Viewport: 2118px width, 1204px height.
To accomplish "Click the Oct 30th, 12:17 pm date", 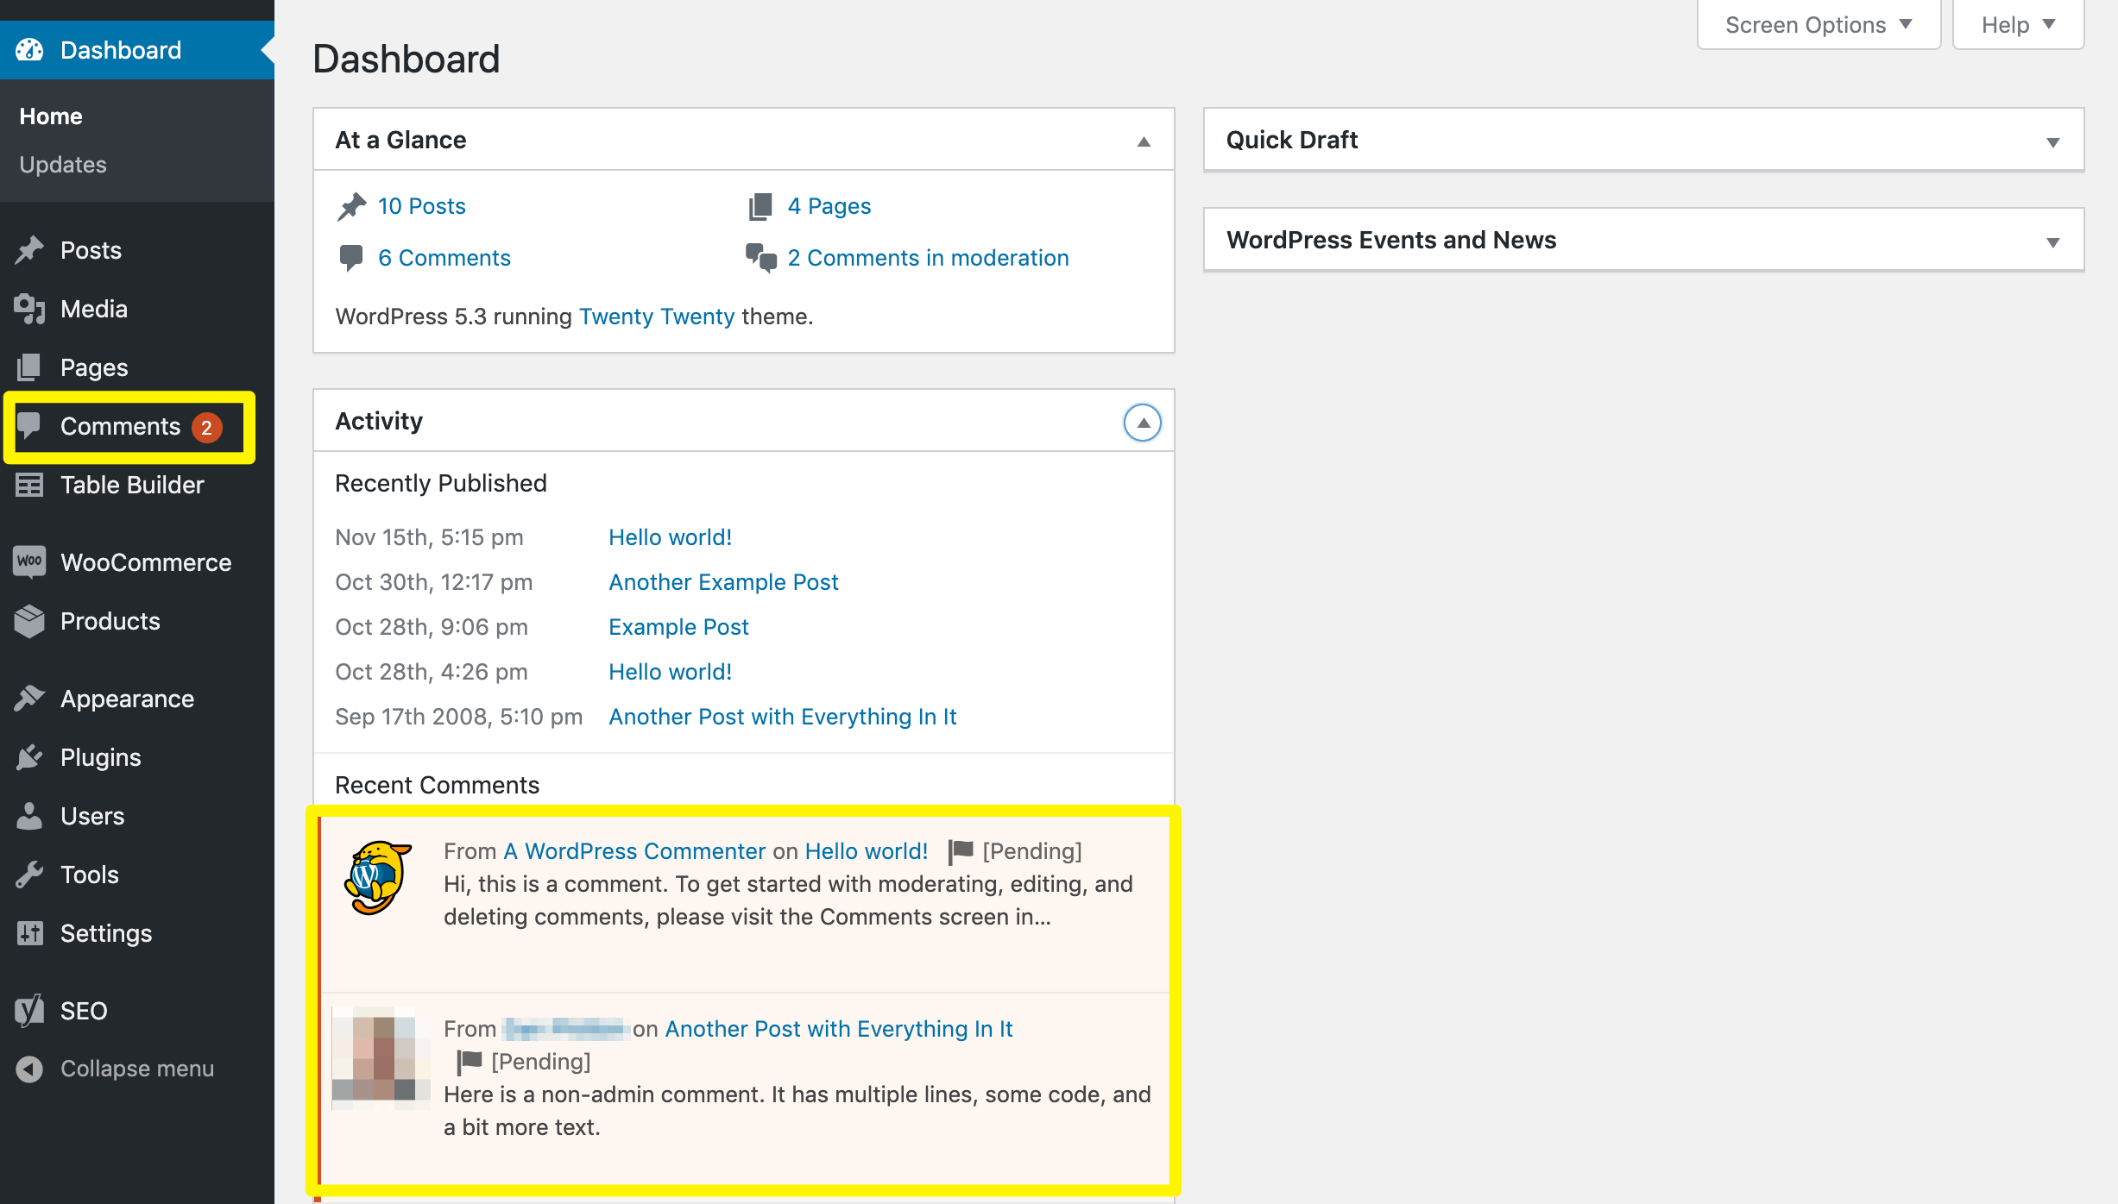I will (434, 582).
